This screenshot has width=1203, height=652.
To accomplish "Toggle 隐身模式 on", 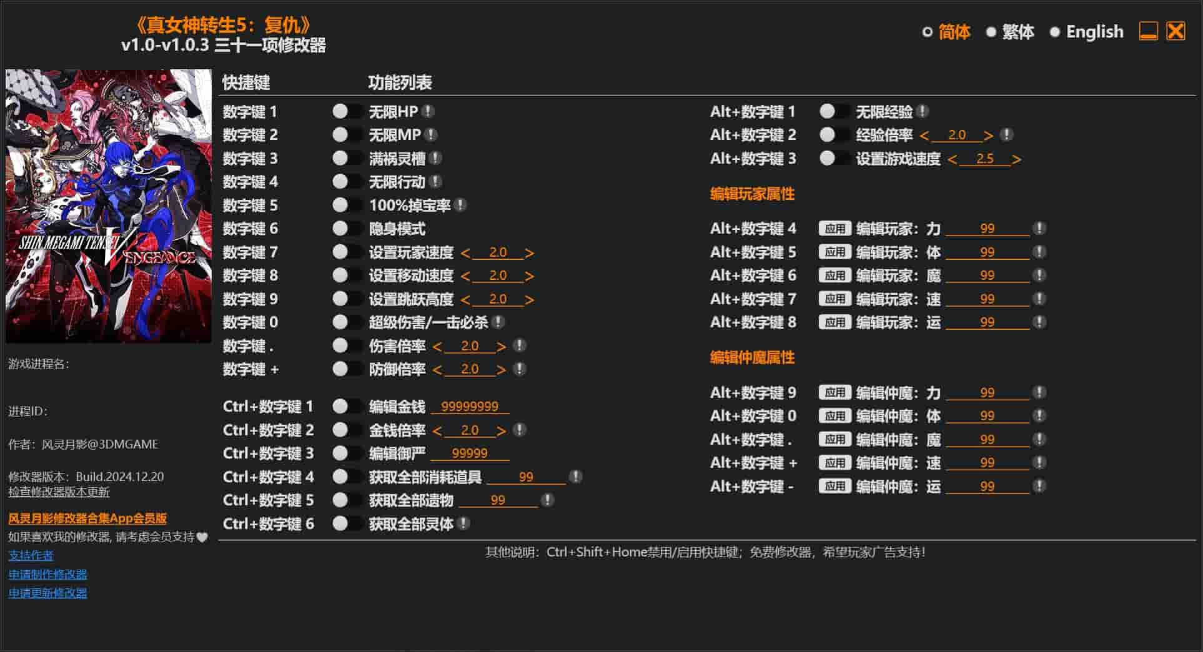I will (347, 229).
